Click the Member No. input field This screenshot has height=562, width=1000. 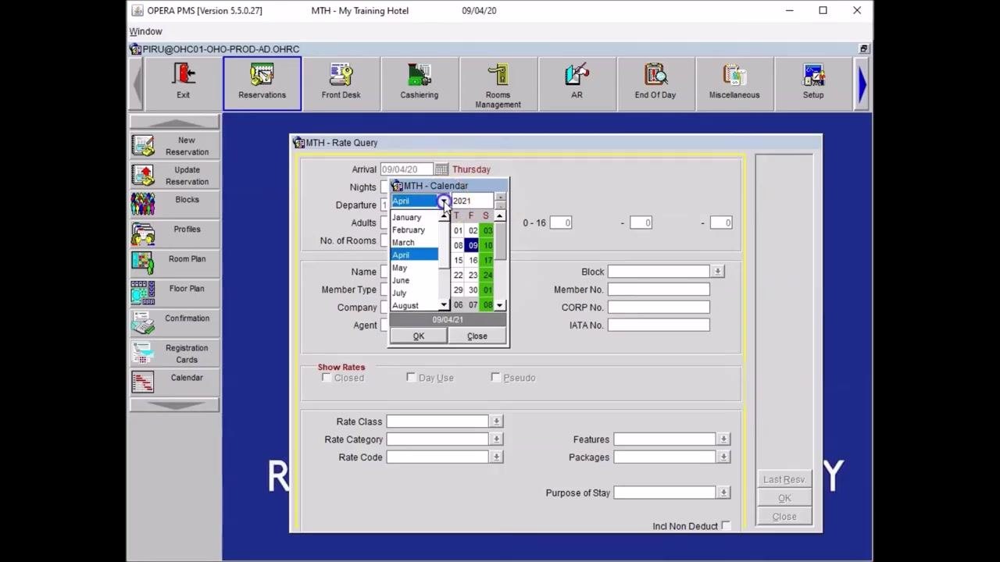[659, 290]
